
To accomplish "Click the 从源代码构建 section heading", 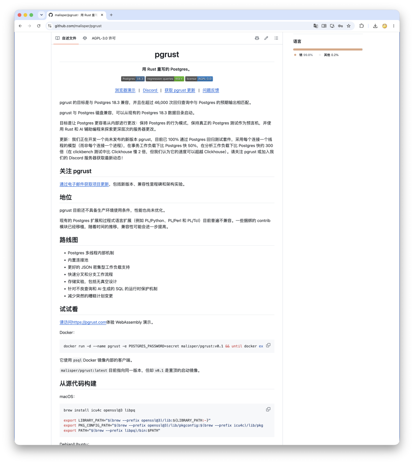I will 78,384.
